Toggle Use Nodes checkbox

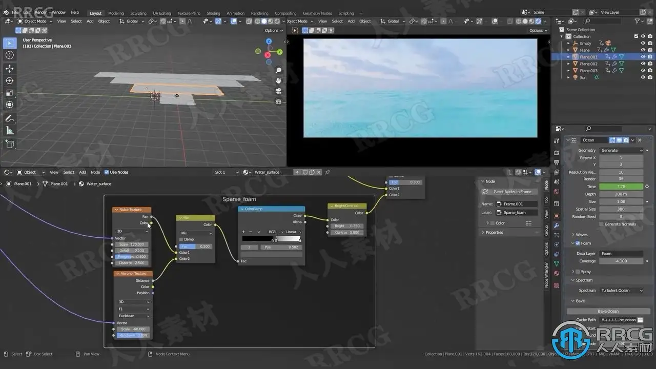coord(107,172)
